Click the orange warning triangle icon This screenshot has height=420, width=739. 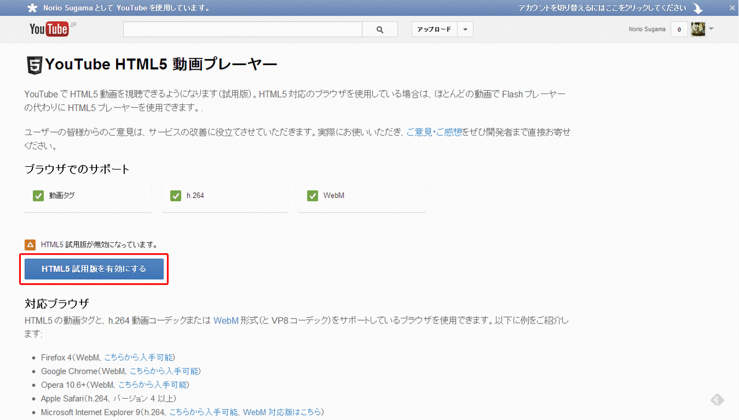pyautogui.click(x=30, y=245)
